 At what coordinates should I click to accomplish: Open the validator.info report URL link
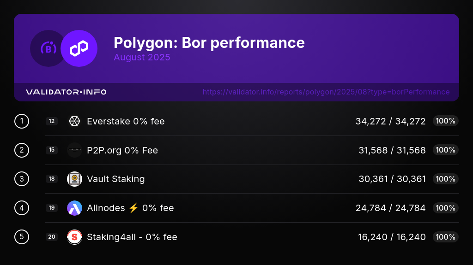[326, 92]
